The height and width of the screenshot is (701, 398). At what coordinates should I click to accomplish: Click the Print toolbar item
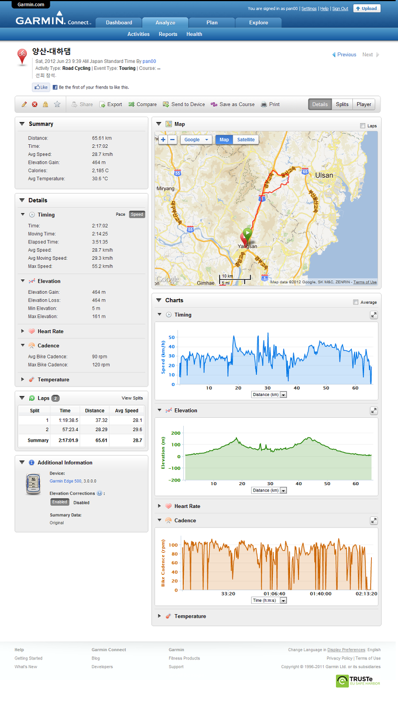point(270,104)
